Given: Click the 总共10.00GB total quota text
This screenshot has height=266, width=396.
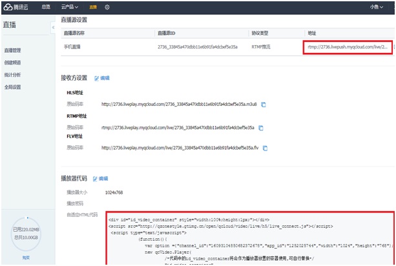Looking at the screenshot, I should click(x=26, y=238).
